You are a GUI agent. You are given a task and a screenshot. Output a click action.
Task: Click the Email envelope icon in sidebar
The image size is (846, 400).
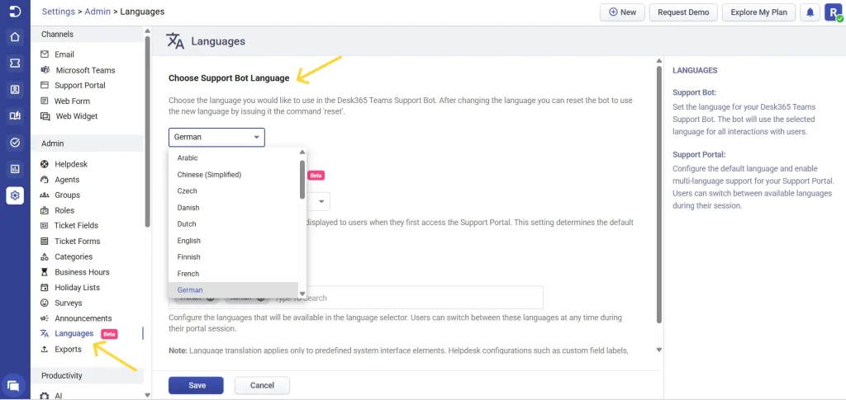(45, 54)
